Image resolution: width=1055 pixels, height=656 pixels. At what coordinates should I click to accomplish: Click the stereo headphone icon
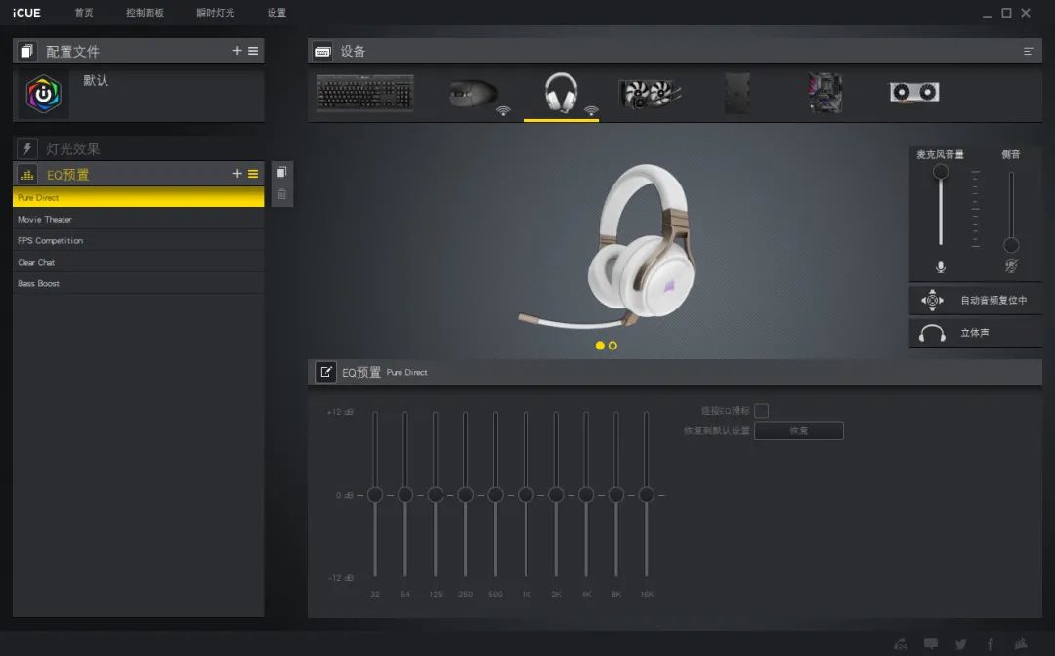(933, 333)
